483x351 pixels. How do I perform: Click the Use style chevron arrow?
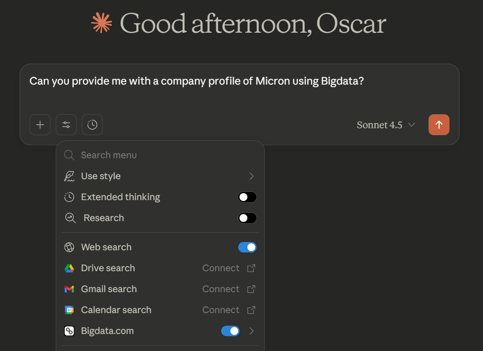[x=251, y=176]
